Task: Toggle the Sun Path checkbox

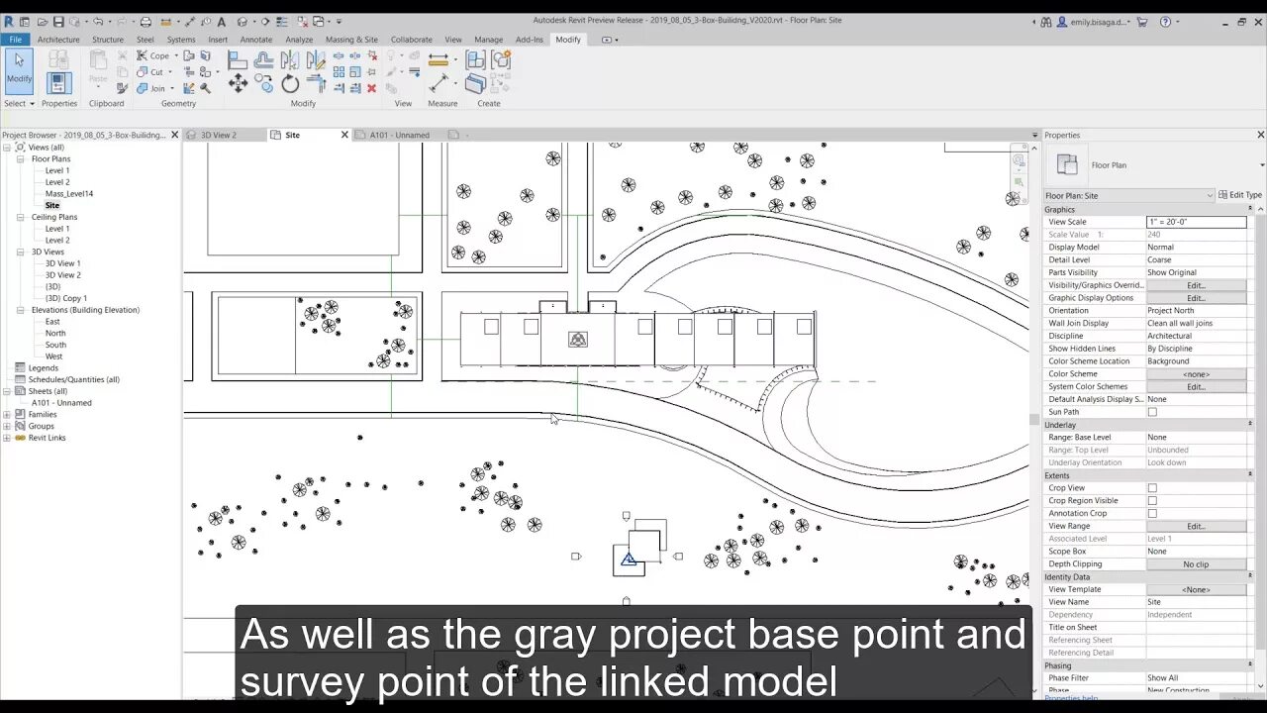Action: (1152, 412)
